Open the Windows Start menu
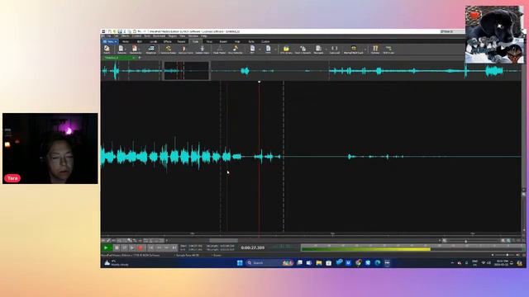The height and width of the screenshot is (297, 529). point(240,262)
